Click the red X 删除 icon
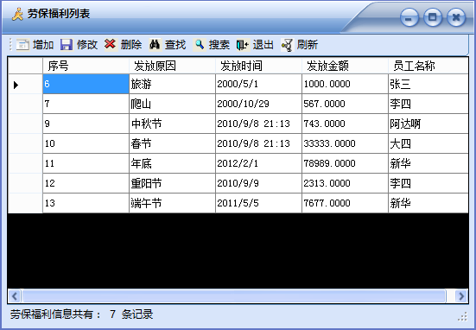476x330 pixels. pyautogui.click(x=111, y=44)
